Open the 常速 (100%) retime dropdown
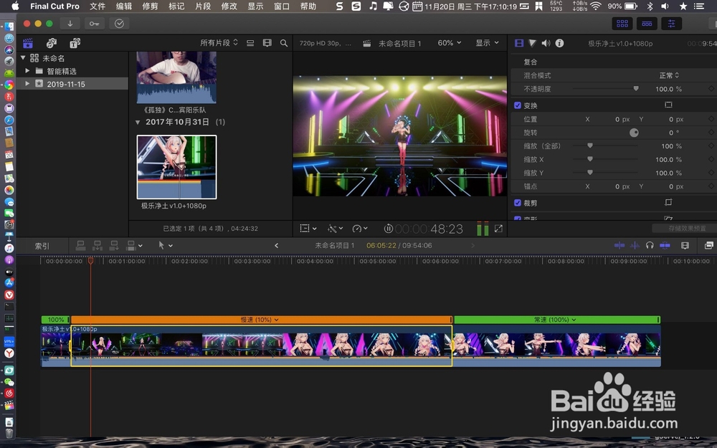This screenshot has width=717, height=448. click(555, 320)
